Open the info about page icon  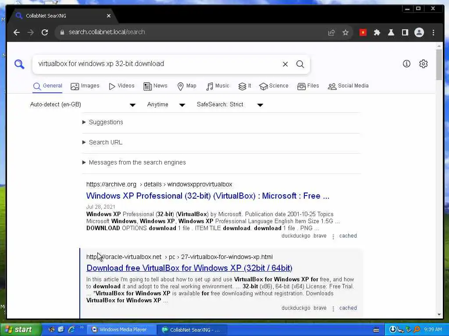click(406, 64)
